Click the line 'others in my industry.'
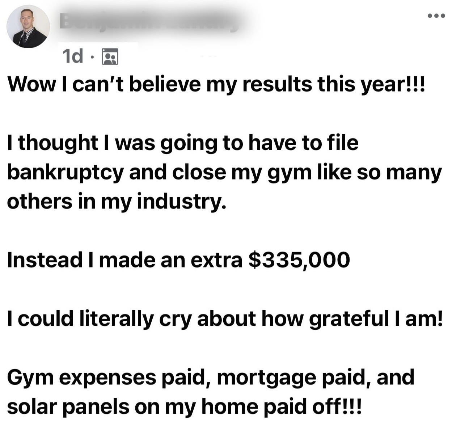The height and width of the screenshot is (422, 452). click(x=117, y=202)
